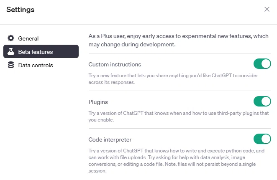Click the Plus user early access intro text
277x180 pixels.
click(178, 40)
